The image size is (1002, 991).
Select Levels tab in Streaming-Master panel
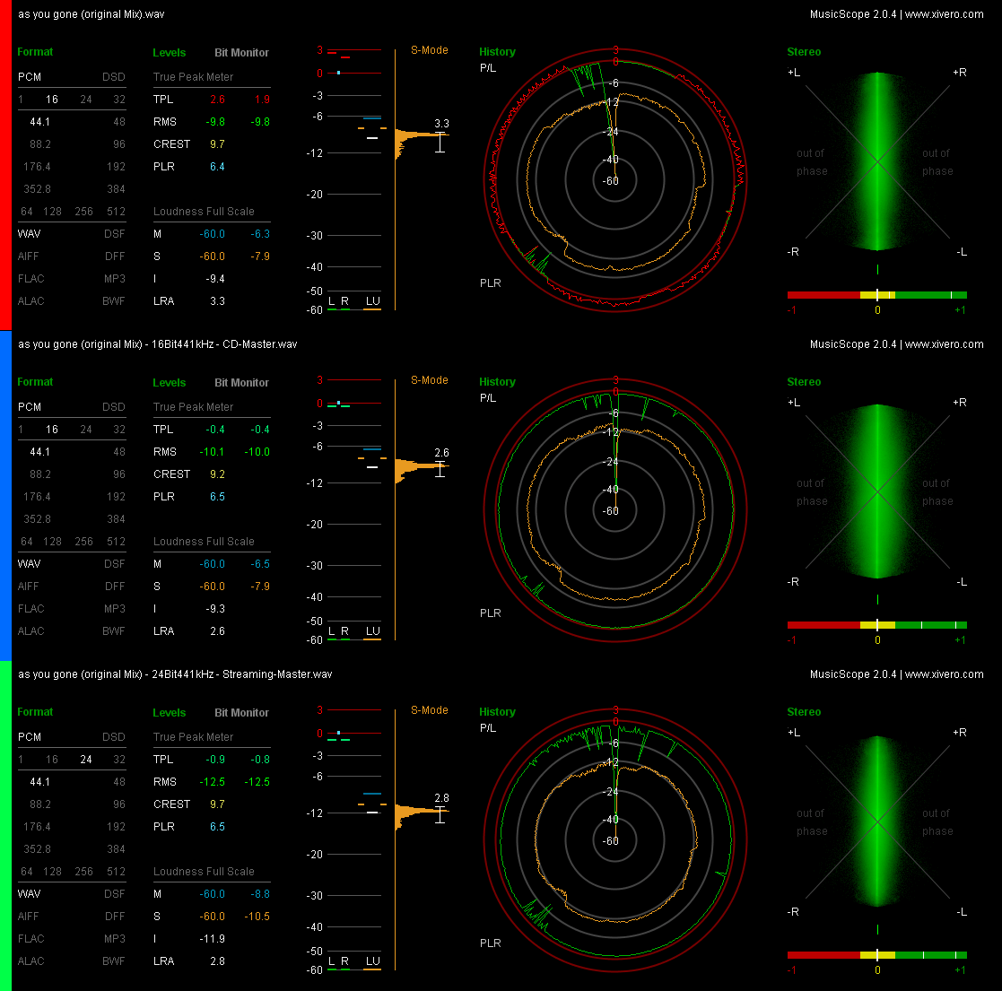[170, 712]
